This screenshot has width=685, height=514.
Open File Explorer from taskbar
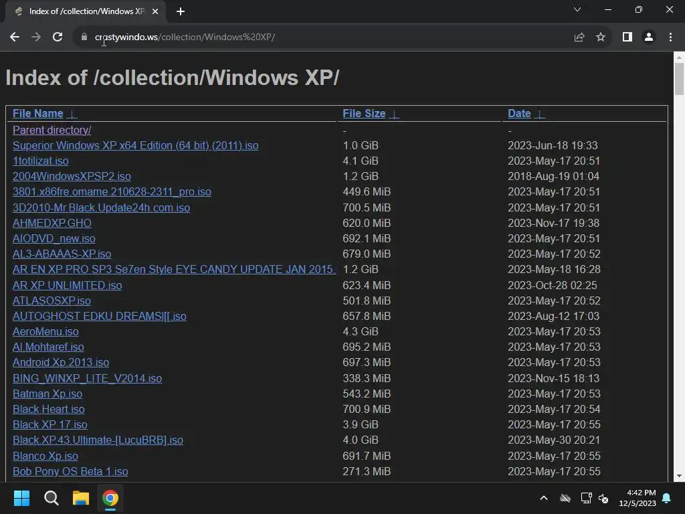click(81, 498)
